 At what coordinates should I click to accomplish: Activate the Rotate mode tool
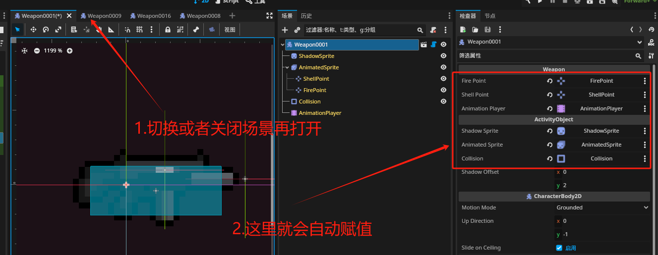click(x=46, y=30)
